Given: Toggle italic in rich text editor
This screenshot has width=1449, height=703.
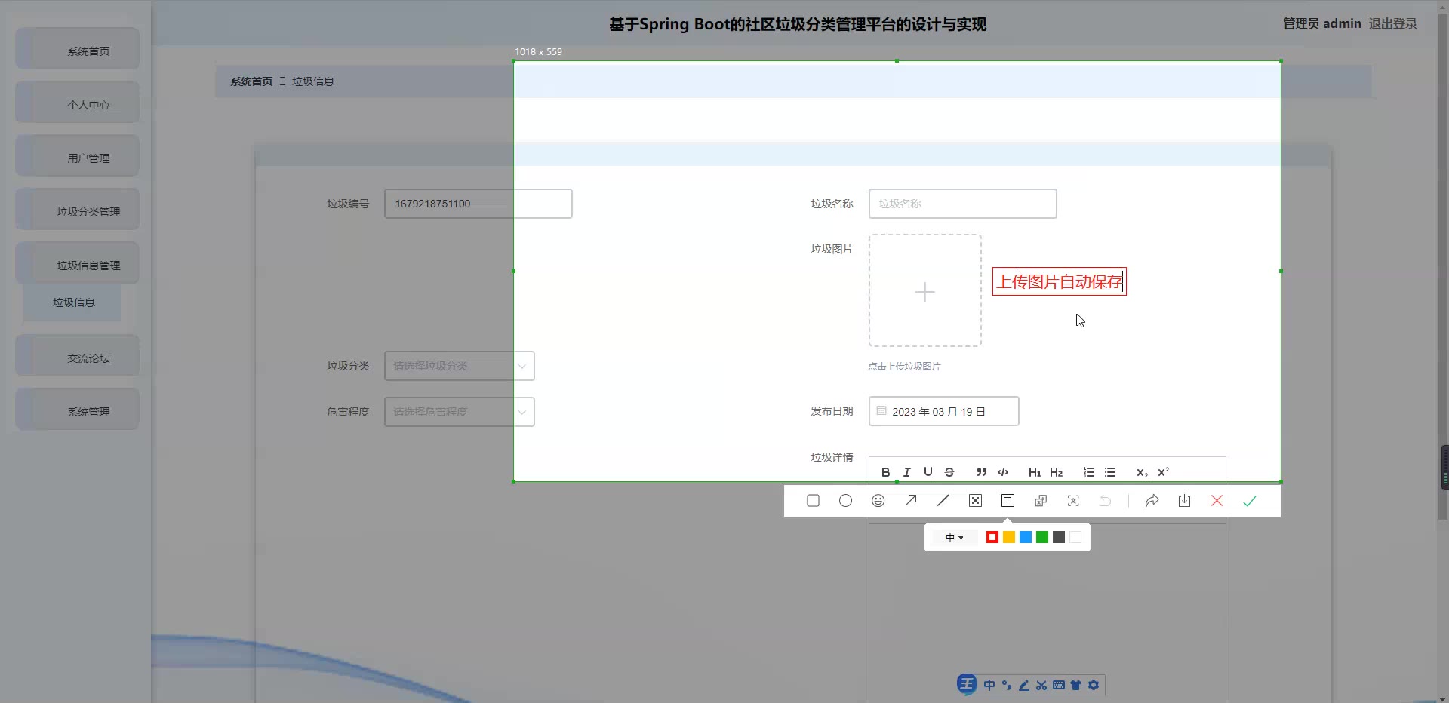Looking at the screenshot, I should (907, 472).
